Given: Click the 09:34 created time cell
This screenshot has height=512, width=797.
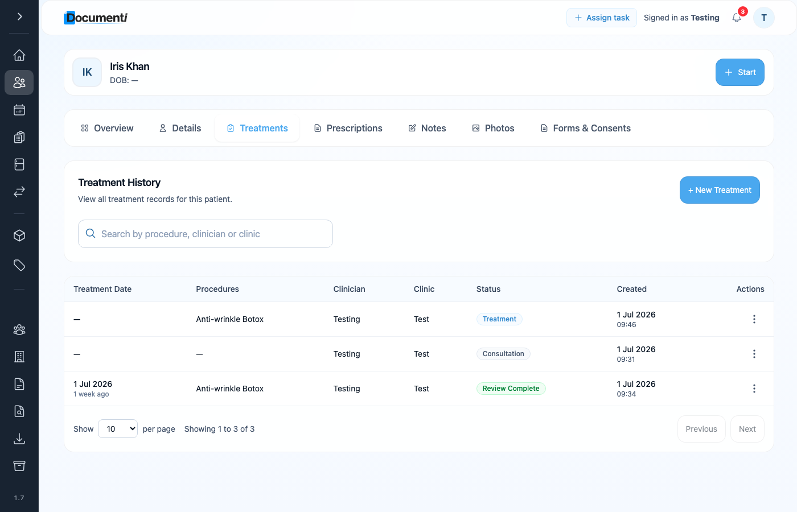Looking at the screenshot, I should pyautogui.click(x=626, y=394).
